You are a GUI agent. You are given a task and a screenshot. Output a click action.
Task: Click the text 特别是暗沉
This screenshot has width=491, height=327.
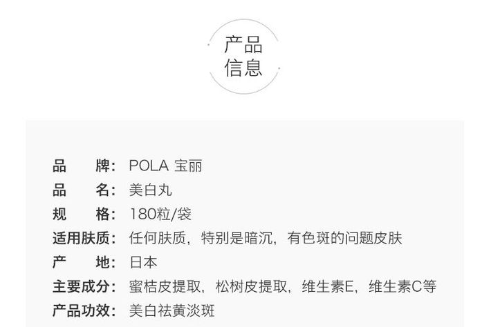pos(237,238)
